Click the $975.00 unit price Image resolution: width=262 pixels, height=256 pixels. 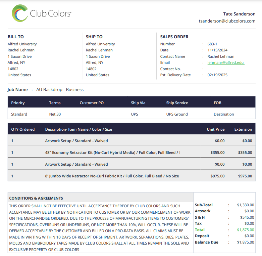[x=217, y=176]
